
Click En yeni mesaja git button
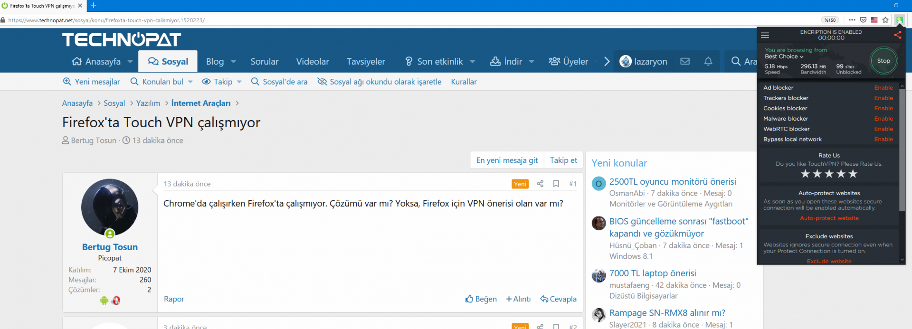coord(507,160)
